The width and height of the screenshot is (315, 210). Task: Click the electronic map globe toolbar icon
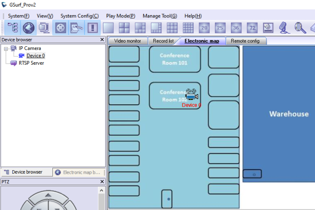pos(28,28)
